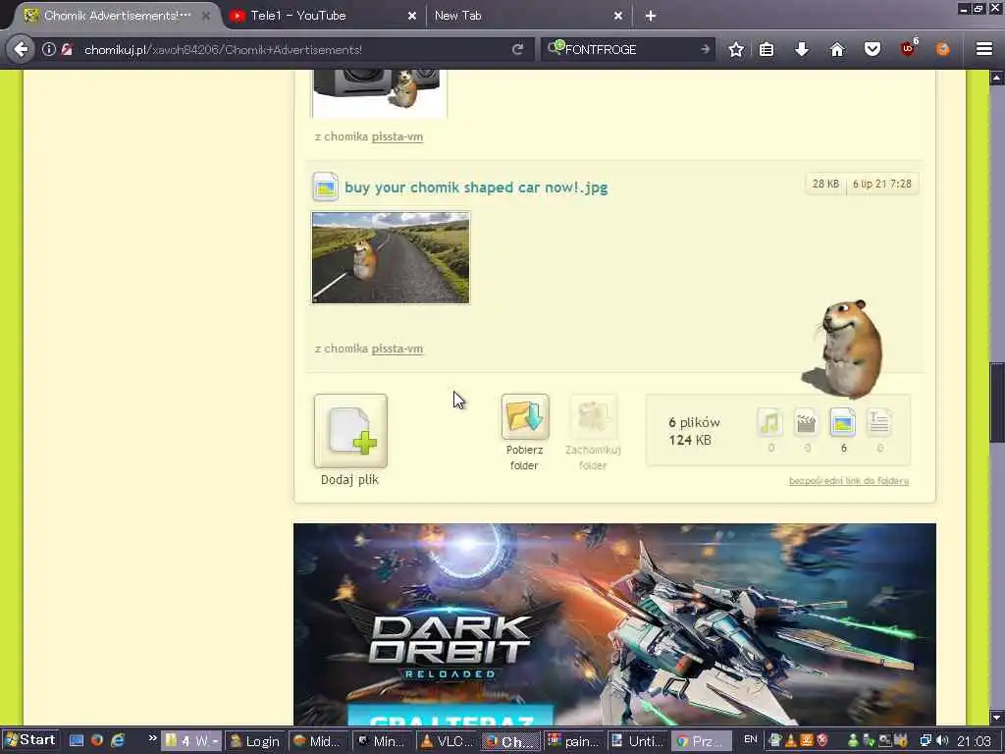Click the Pobierz folder download icon

pos(525,416)
